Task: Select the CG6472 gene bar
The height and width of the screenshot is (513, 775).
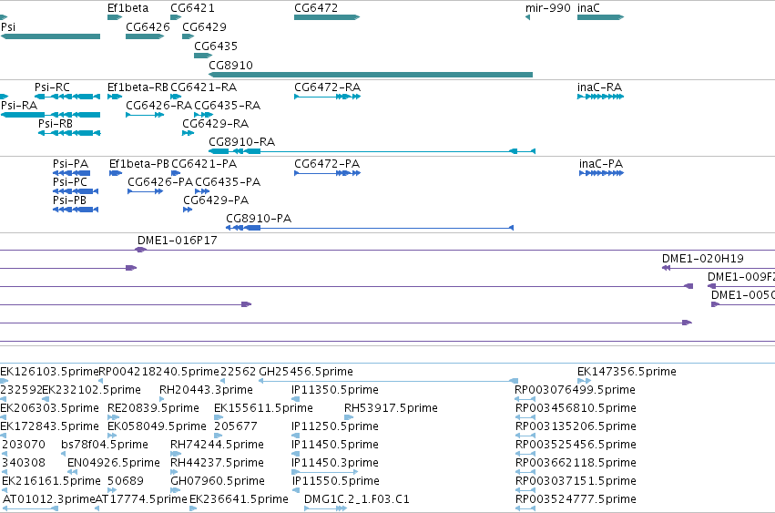Action: pyautogui.click(x=327, y=17)
